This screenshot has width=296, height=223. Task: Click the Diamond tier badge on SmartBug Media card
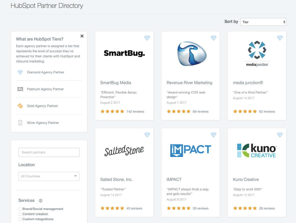pos(147,38)
